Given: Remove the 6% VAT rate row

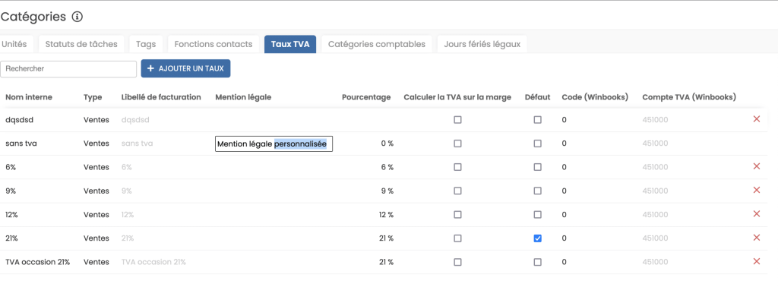Looking at the screenshot, I should click(x=757, y=166).
